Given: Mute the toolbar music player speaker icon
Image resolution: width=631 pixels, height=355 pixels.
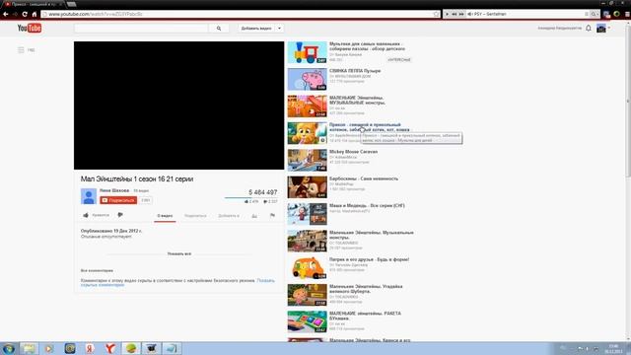Looking at the screenshot, I should (x=469, y=14).
